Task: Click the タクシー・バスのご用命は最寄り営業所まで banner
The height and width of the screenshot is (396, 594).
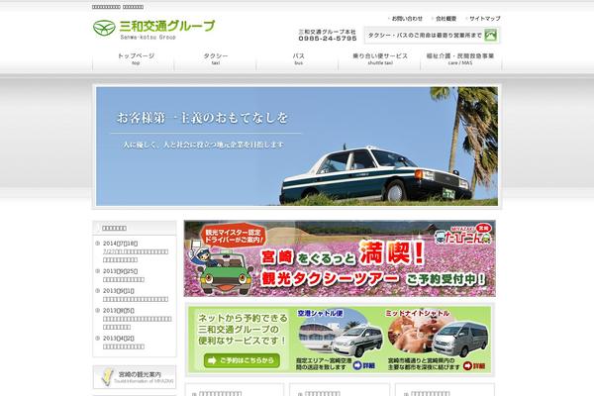Action: point(432,36)
